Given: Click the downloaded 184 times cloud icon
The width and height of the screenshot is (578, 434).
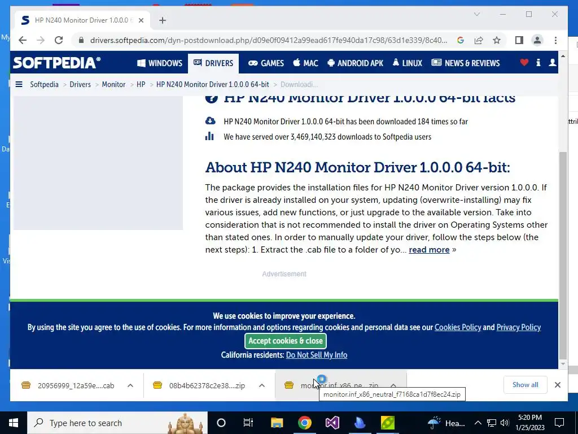Looking at the screenshot, I should pyautogui.click(x=210, y=121).
